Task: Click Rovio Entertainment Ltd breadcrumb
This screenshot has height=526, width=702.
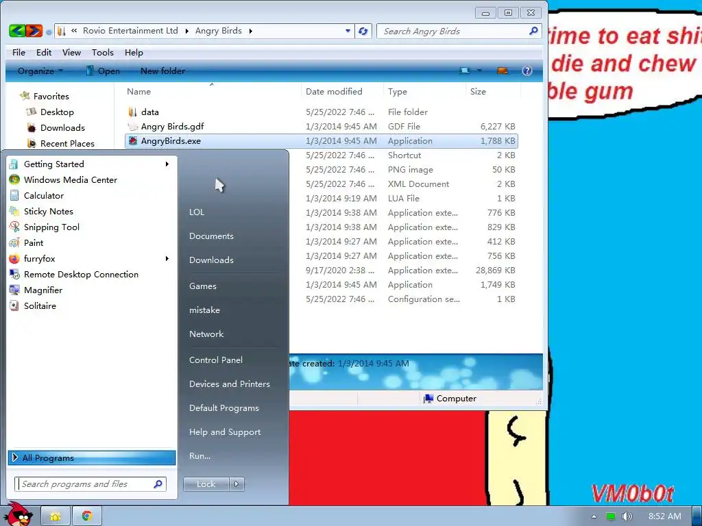Action: coord(130,30)
